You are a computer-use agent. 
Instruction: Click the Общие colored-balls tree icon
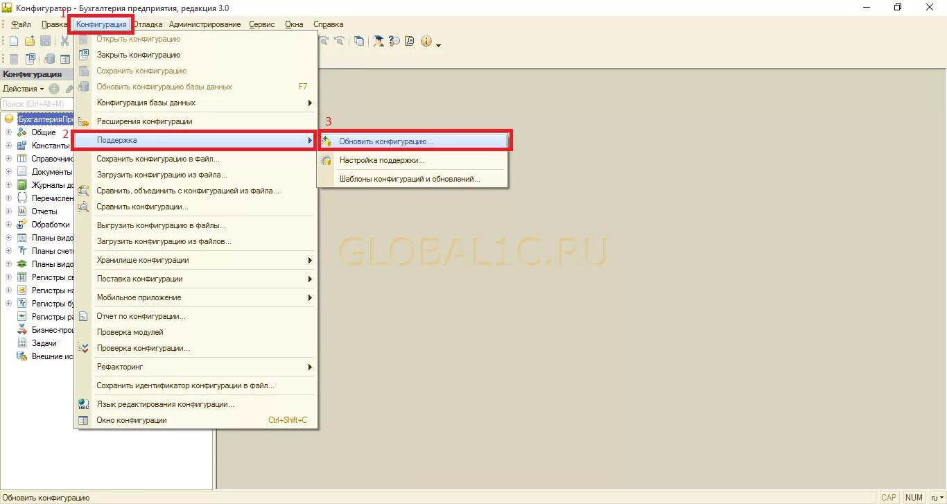(x=22, y=132)
